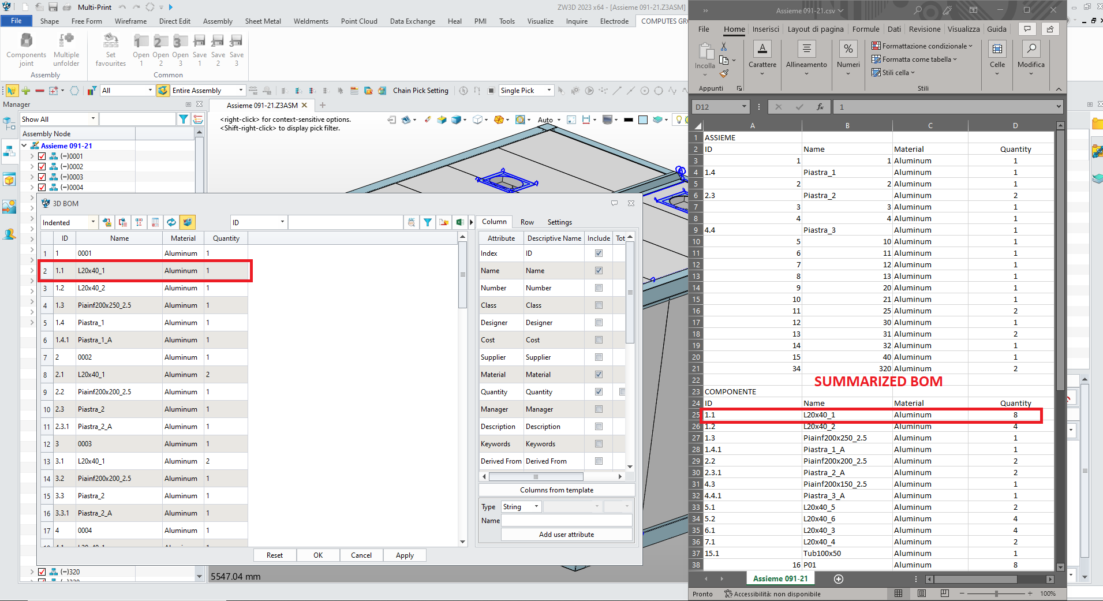Click the cut scissors icon in Excel Appunti

tap(724, 47)
